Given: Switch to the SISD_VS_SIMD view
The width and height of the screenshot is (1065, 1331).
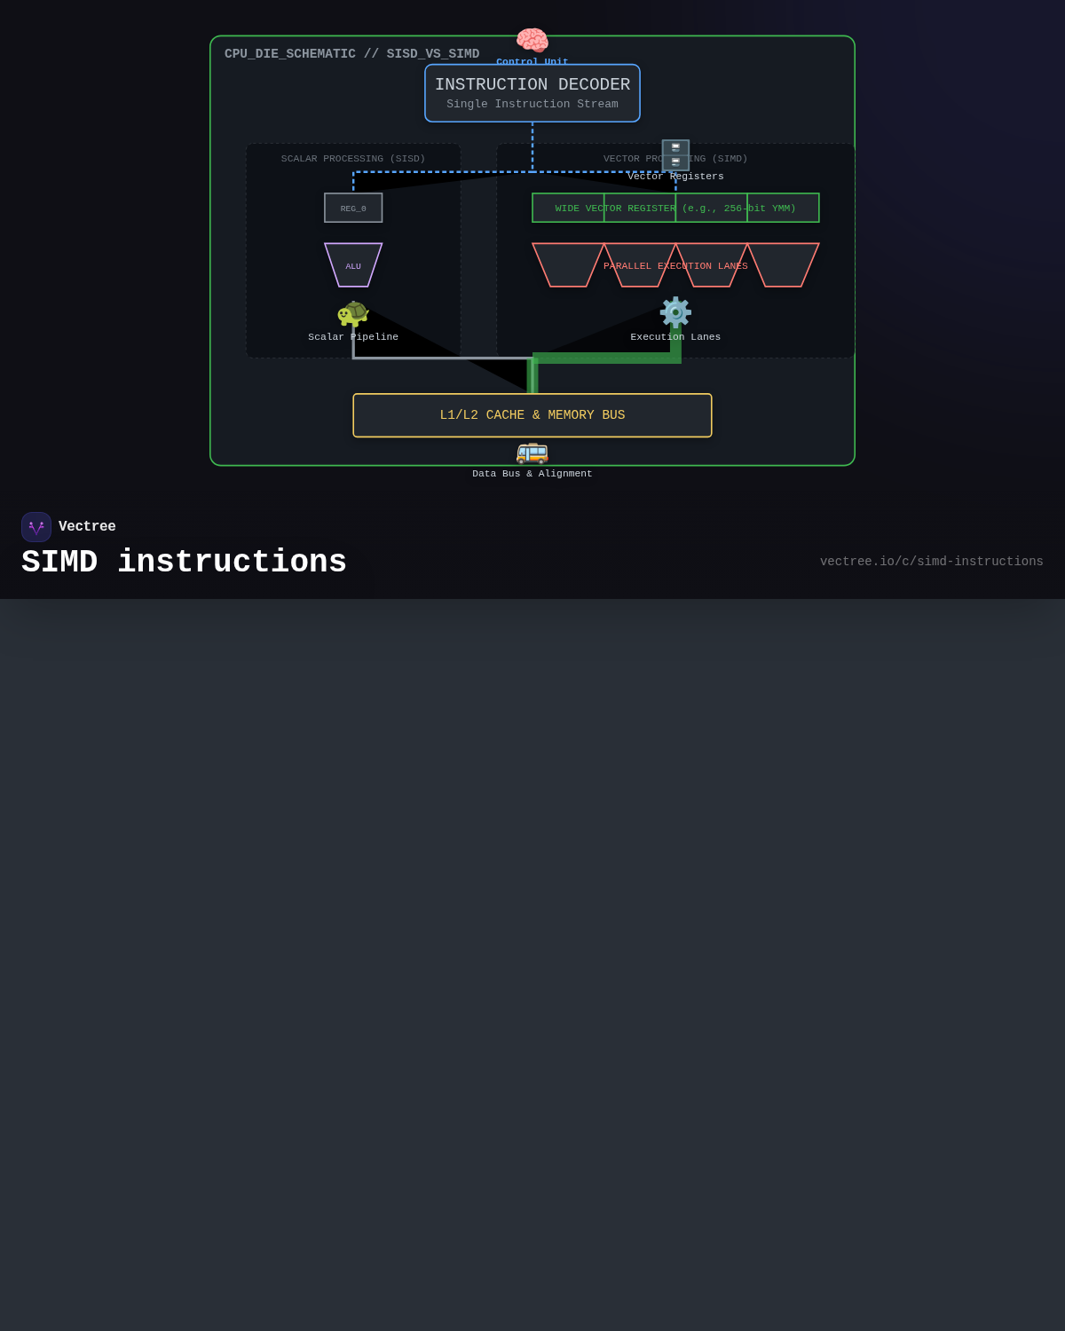Looking at the screenshot, I should click(x=432, y=53).
